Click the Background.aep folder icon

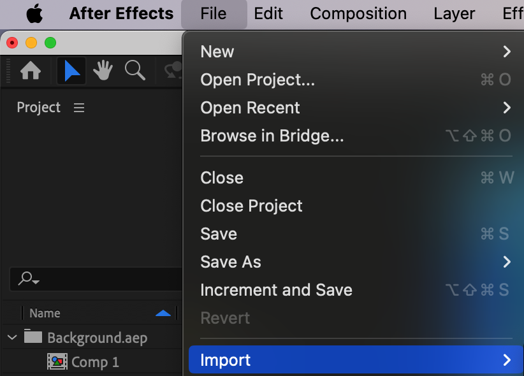[x=33, y=337]
